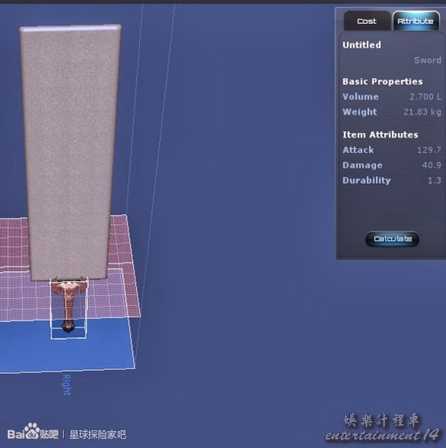Select the large grey sword blade

tap(70, 151)
